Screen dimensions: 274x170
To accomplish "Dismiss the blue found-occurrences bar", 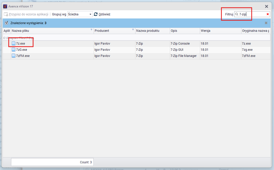I will (266, 23).
